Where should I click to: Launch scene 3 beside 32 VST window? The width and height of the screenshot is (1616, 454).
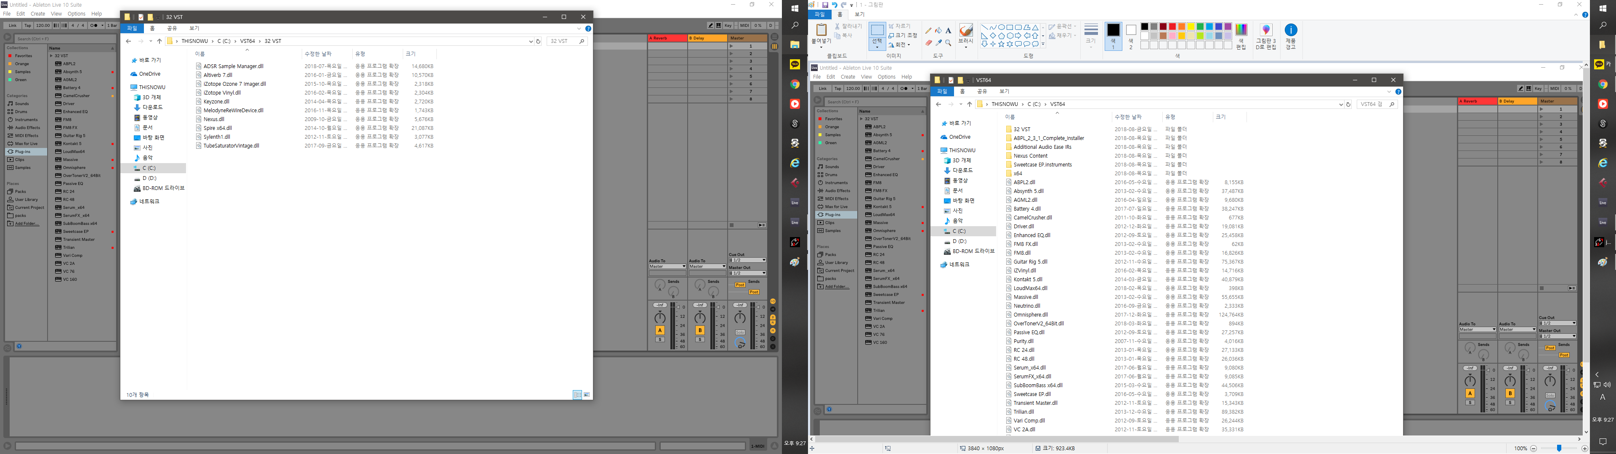point(731,61)
